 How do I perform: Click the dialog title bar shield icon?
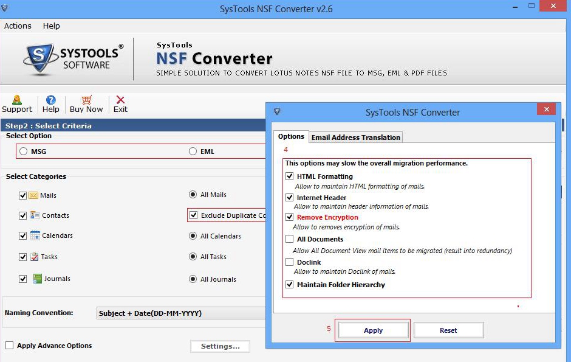[x=277, y=111]
